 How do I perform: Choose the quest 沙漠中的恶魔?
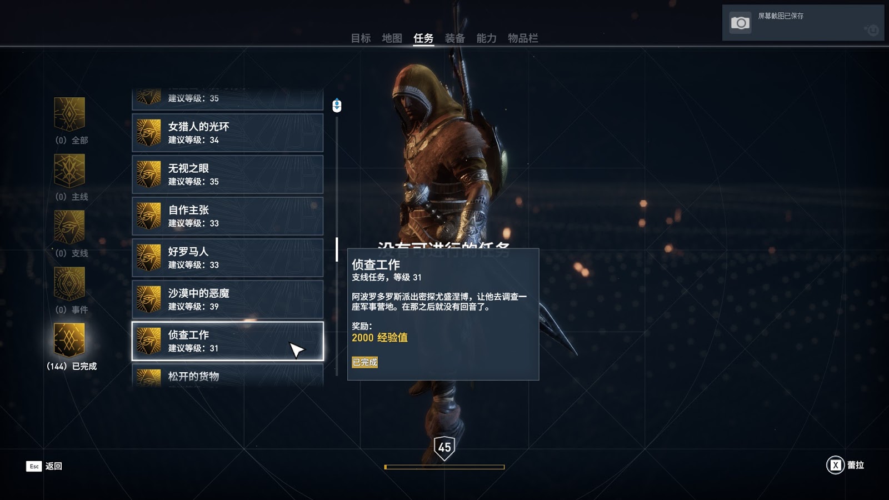227,299
